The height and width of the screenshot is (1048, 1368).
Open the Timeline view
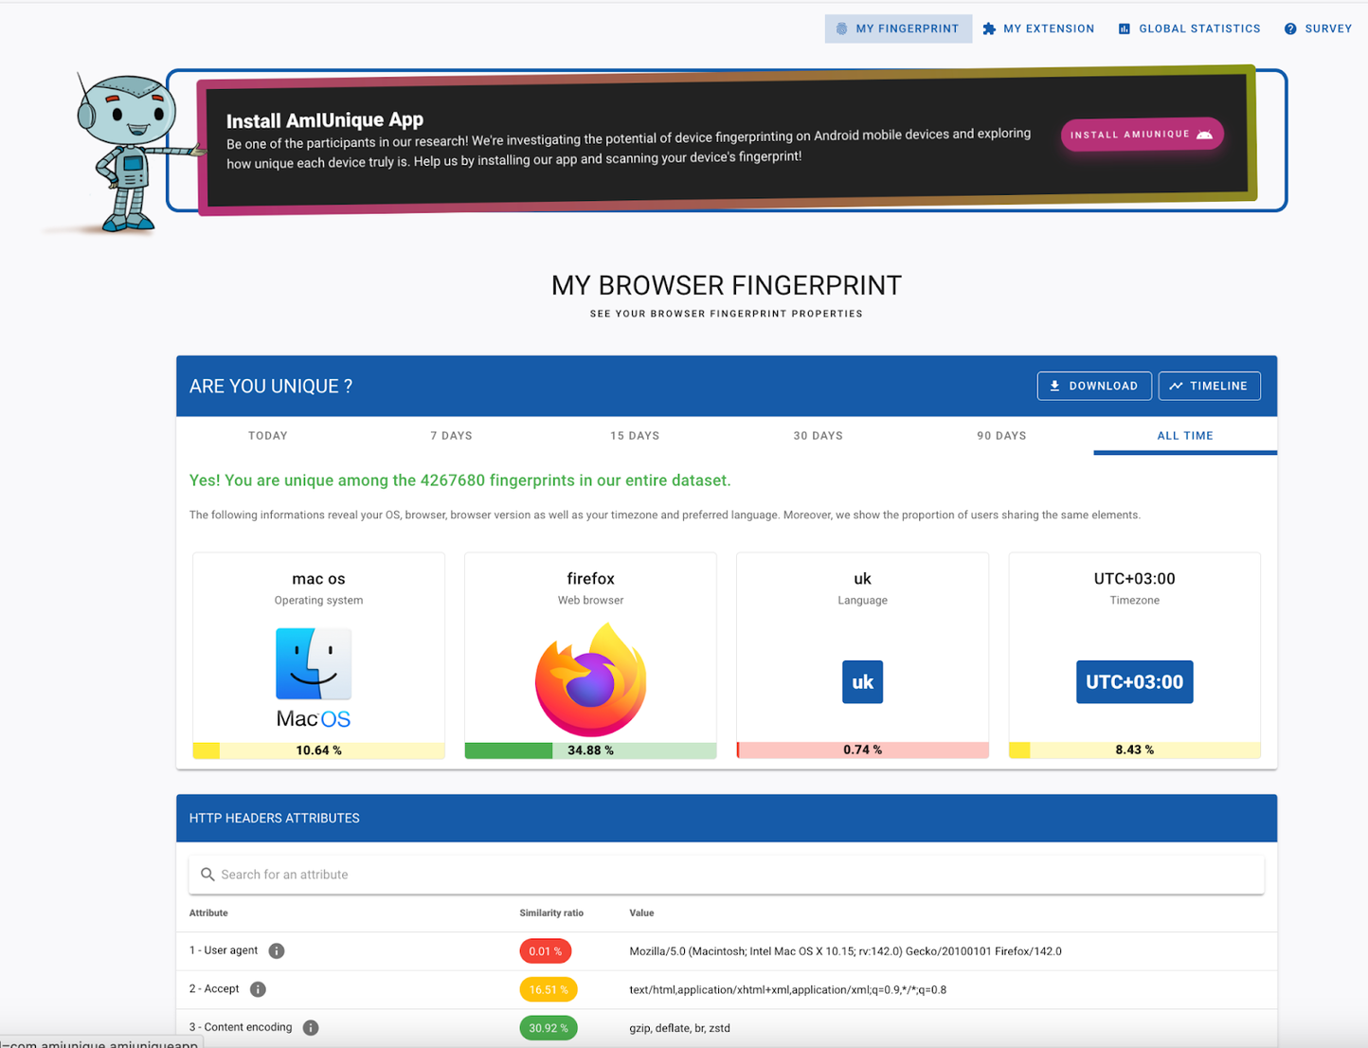click(1209, 386)
